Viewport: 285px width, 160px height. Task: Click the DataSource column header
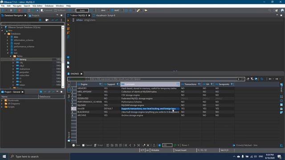click(x=52, y=97)
